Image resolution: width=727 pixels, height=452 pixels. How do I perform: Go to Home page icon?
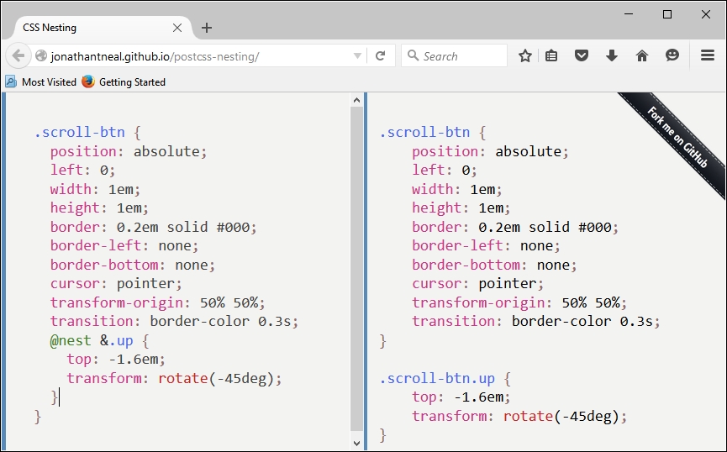641,55
